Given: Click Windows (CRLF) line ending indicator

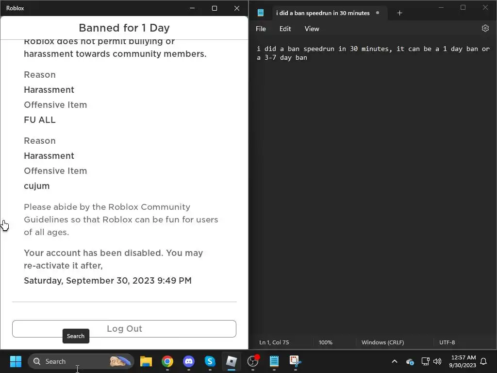Looking at the screenshot, I should point(382,342).
